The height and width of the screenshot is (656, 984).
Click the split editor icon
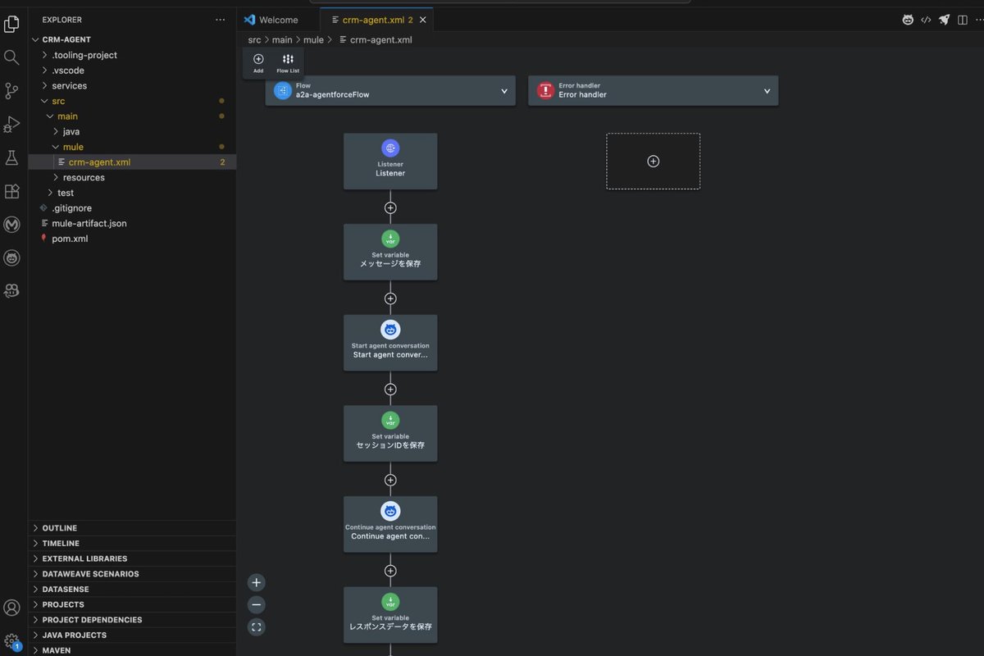[962, 20]
